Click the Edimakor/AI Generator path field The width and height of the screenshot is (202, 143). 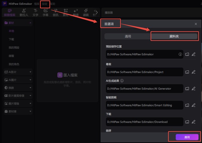[144, 89]
